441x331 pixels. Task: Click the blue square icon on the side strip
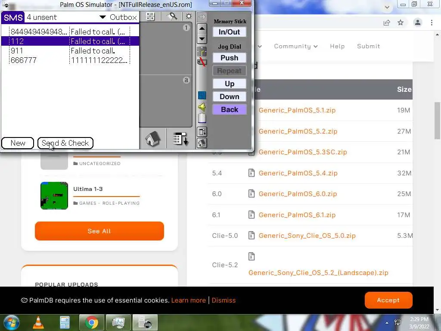click(x=202, y=95)
